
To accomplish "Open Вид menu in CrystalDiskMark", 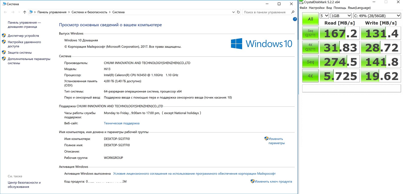I will (x=329, y=8).
